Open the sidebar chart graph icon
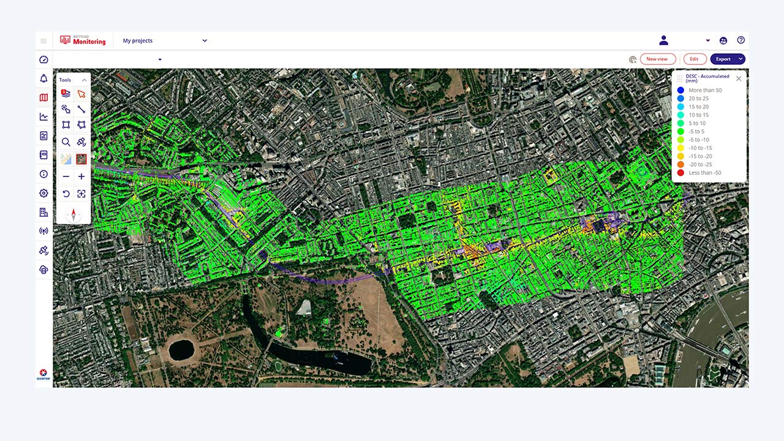The height and width of the screenshot is (441, 784). coord(43,116)
